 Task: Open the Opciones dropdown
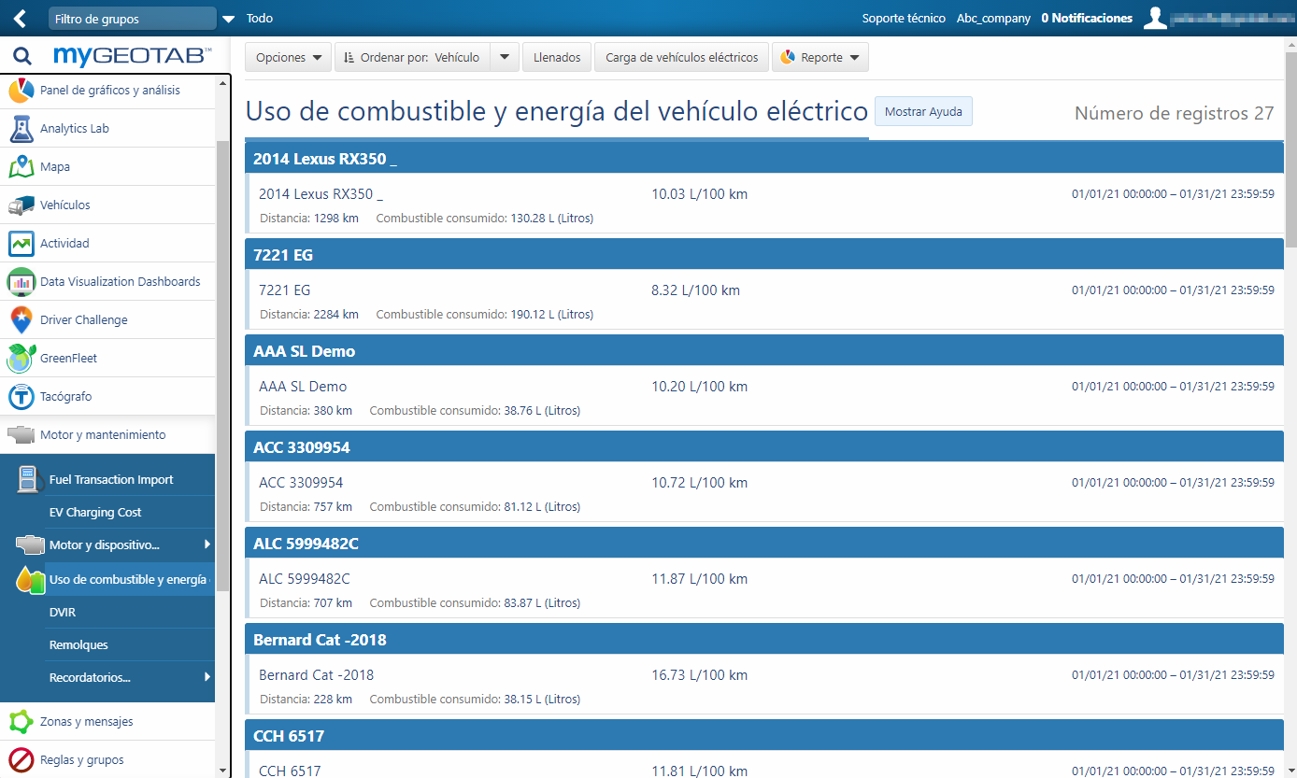coord(288,58)
